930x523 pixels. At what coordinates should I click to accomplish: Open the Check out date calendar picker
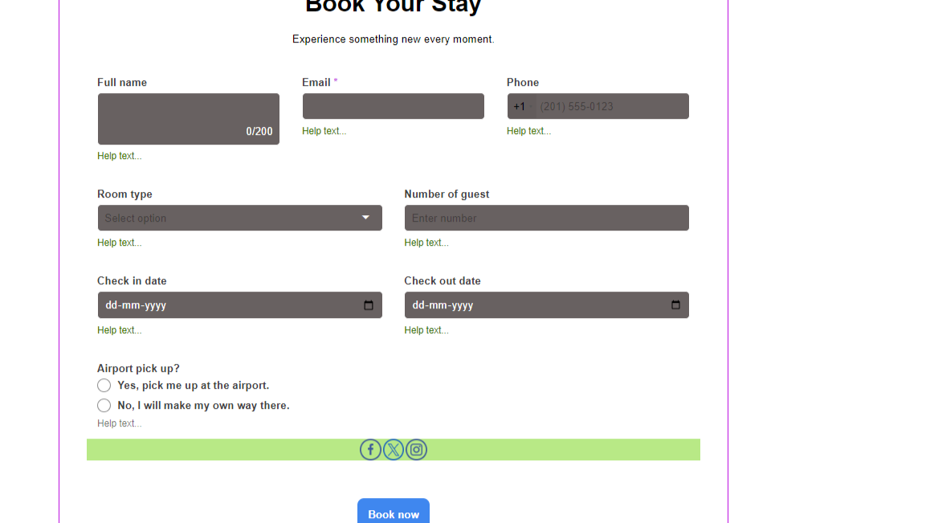pyautogui.click(x=675, y=305)
